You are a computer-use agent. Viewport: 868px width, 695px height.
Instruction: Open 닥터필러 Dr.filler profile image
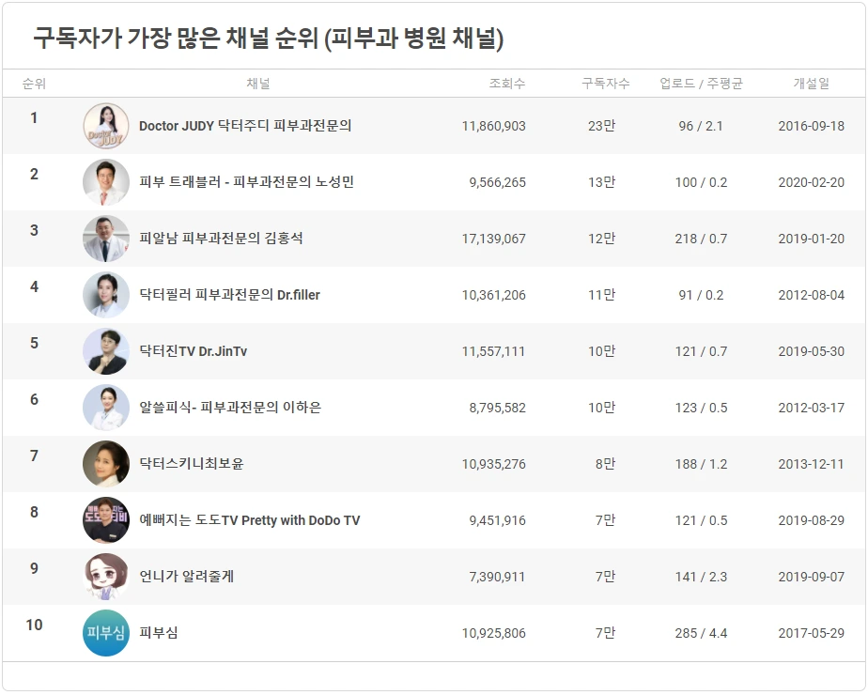(106, 295)
